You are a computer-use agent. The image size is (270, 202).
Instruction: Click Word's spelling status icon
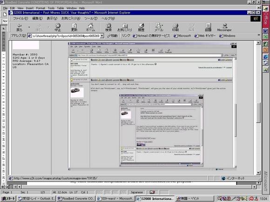click(152, 192)
